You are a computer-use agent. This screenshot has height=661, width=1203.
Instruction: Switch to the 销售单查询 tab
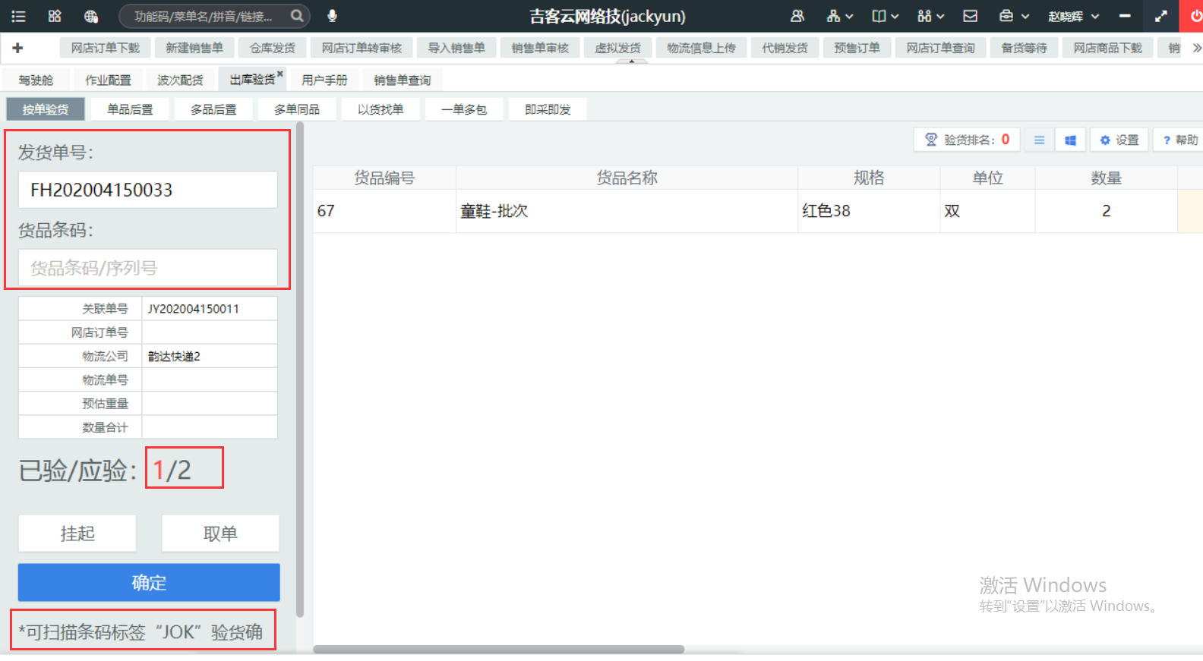pyautogui.click(x=403, y=80)
